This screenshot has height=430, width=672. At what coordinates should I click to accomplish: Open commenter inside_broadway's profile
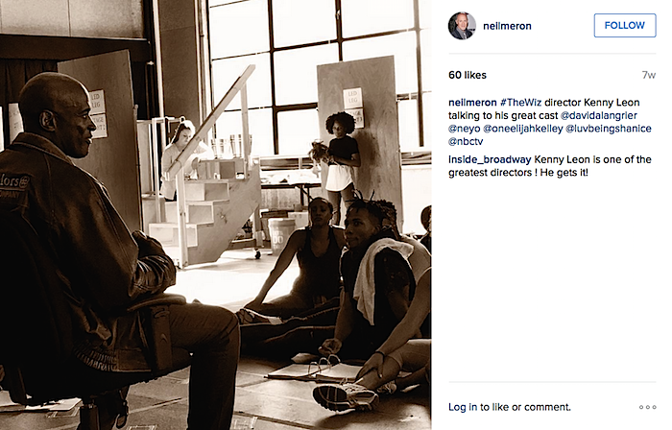coord(490,159)
